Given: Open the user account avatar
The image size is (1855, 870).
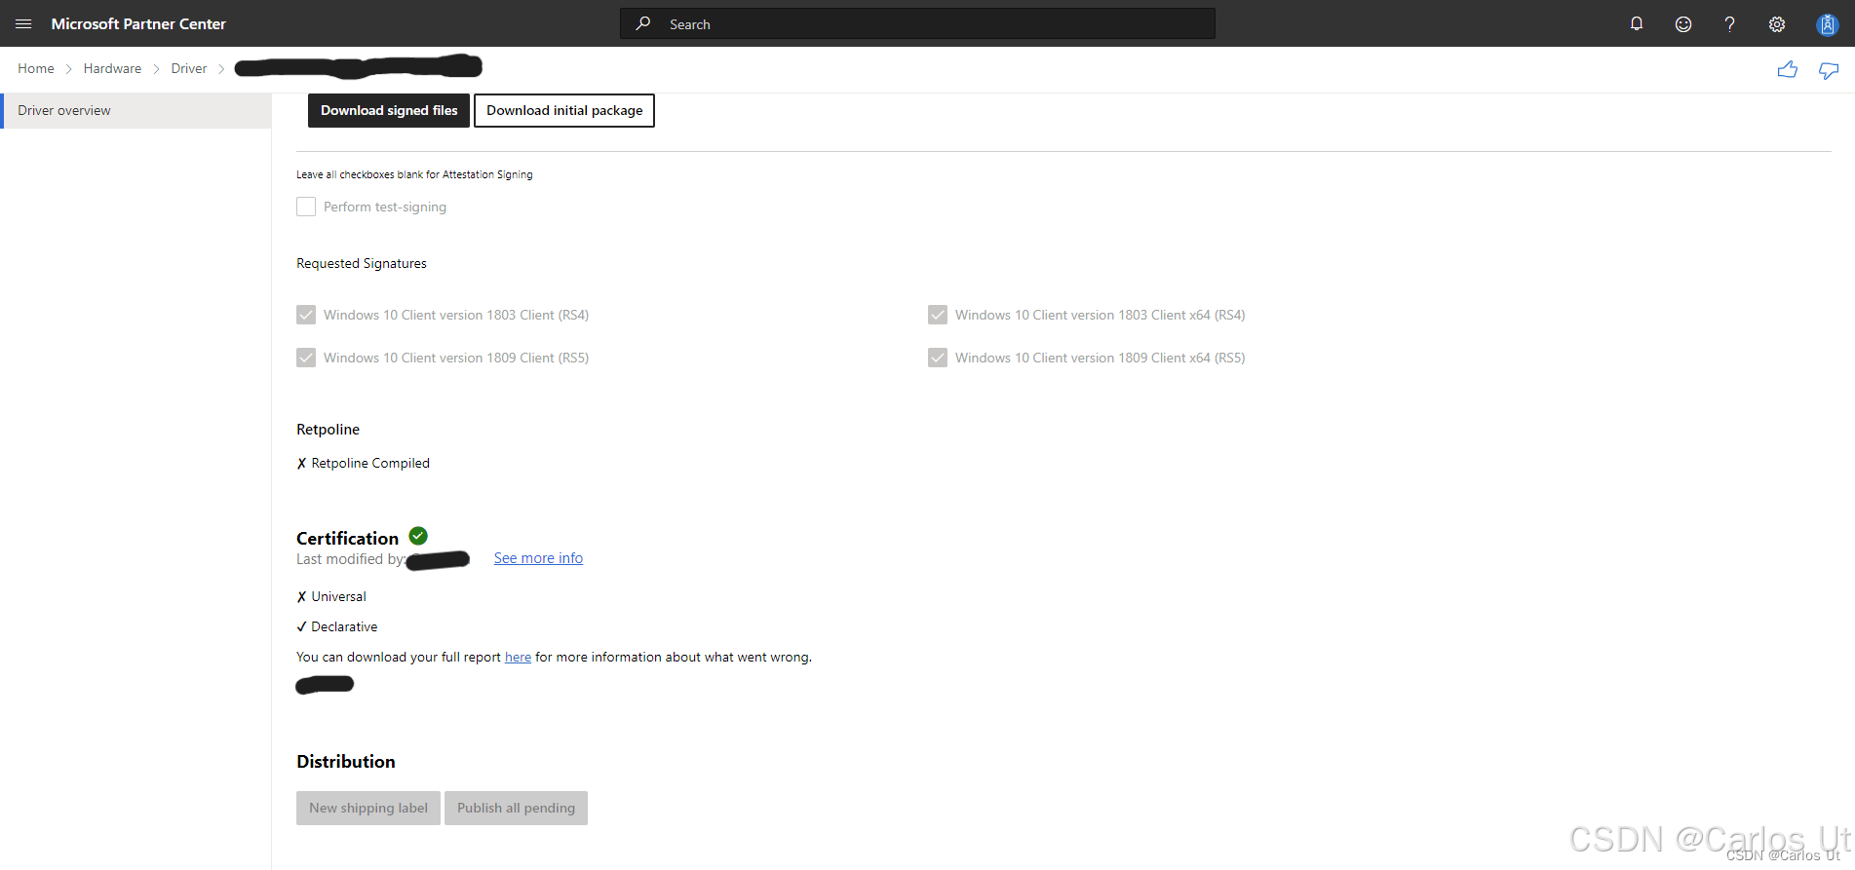Looking at the screenshot, I should [1828, 24].
